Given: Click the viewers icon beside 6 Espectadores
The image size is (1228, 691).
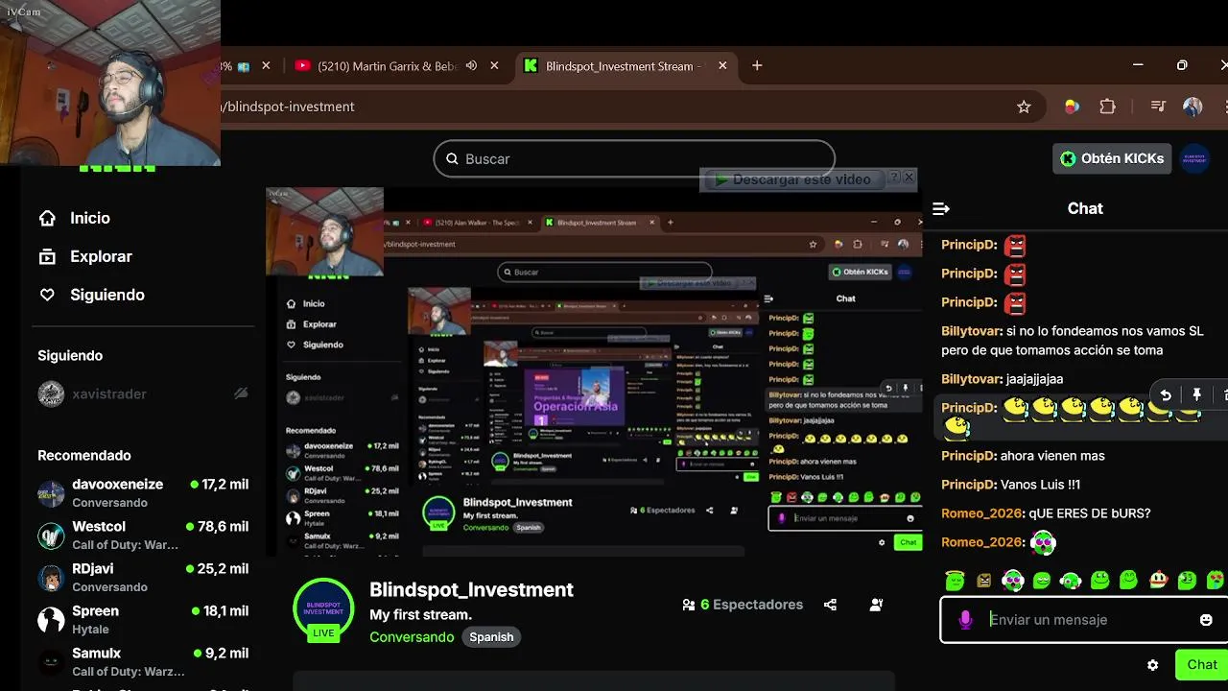Looking at the screenshot, I should (689, 605).
